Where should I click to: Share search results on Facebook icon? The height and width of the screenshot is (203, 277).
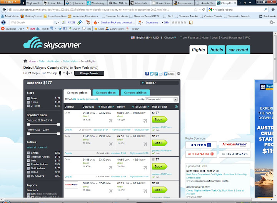coord(147,74)
